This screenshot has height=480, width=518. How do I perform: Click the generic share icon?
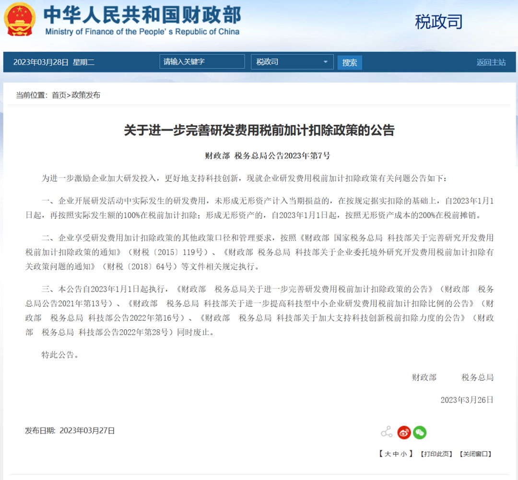click(387, 432)
